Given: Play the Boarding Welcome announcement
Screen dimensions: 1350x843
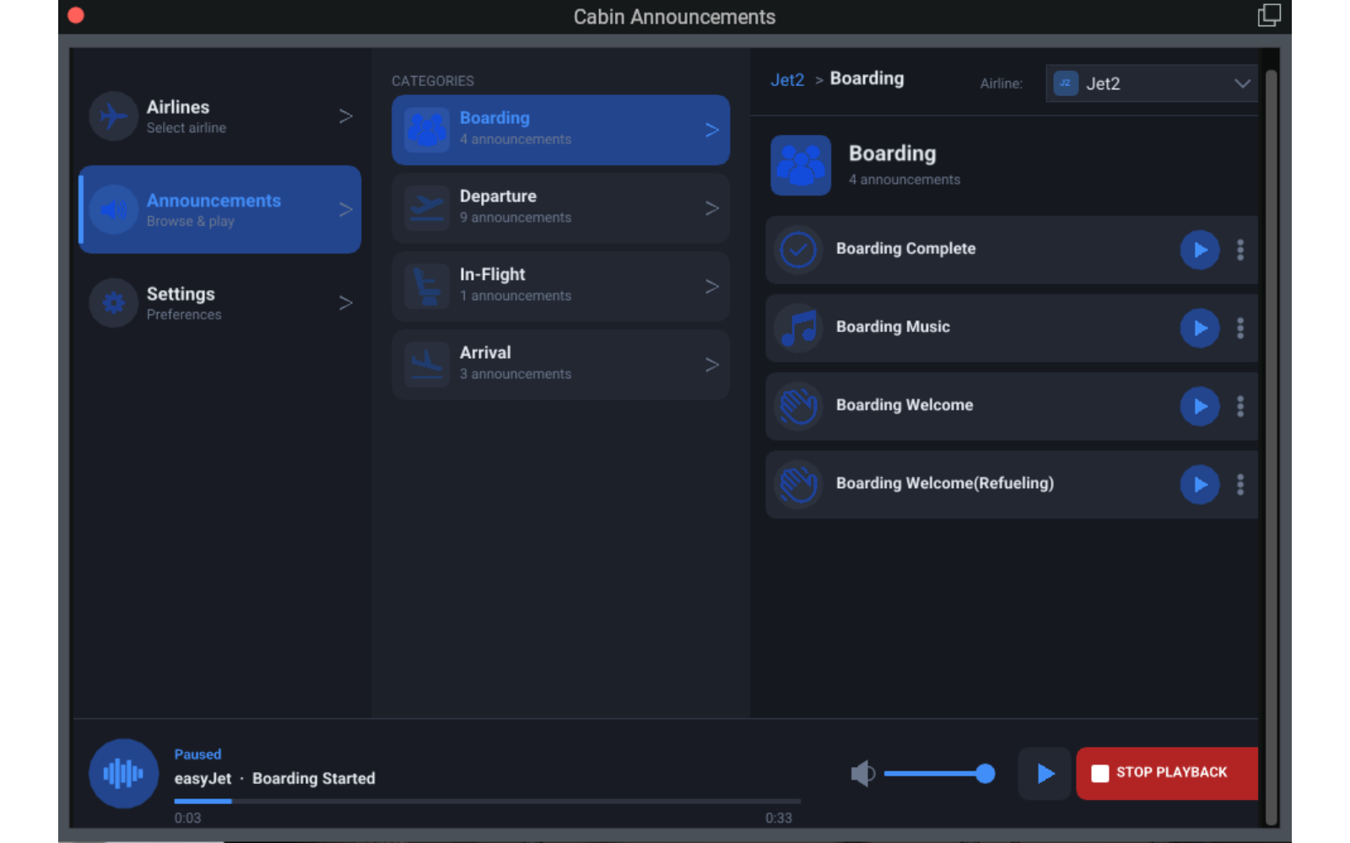Looking at the screenshot, I should tap(1200, 406).
